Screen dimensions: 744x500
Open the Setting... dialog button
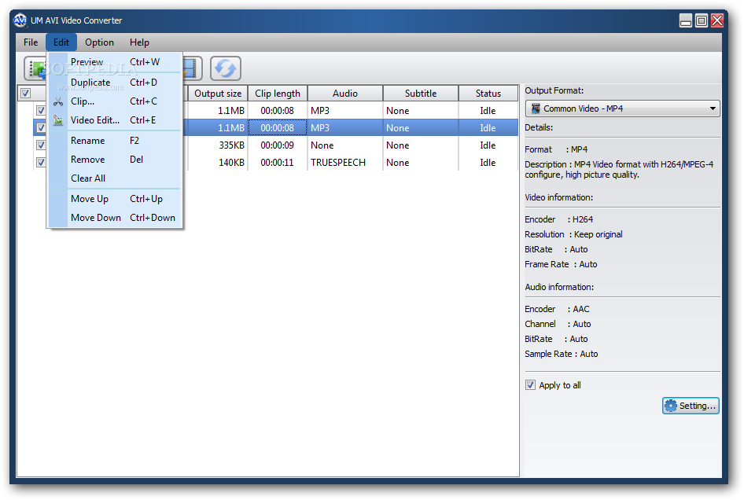(x=691, y=406)
